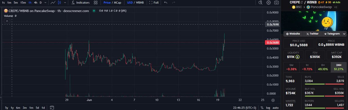The width and height of the screenshot is (348, 110).
Task: Enter Full screen chart mode
Action: [x=154, y=3]
